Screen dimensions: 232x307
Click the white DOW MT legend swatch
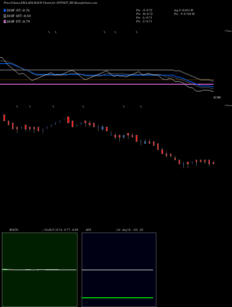point(5,16)
